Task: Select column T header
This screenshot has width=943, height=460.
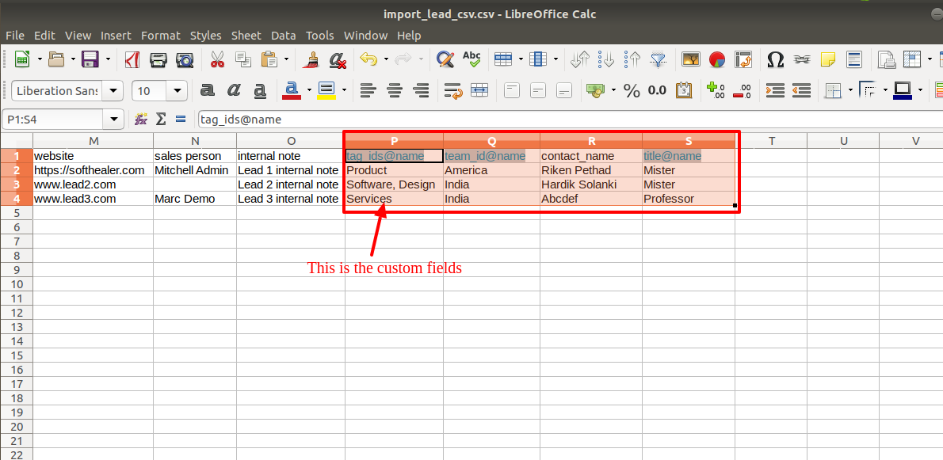Action: (x=771, y=140)
